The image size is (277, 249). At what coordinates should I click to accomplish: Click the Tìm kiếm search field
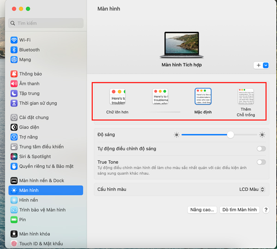coord(46,23)
